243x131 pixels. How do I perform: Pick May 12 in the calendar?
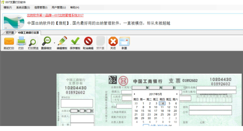[x=169, y=107]
